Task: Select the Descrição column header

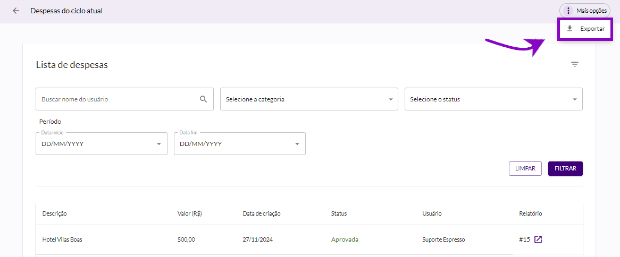Action: (55, 213)
